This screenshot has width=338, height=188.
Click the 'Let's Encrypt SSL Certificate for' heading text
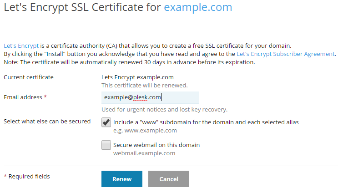coord(82,8)
